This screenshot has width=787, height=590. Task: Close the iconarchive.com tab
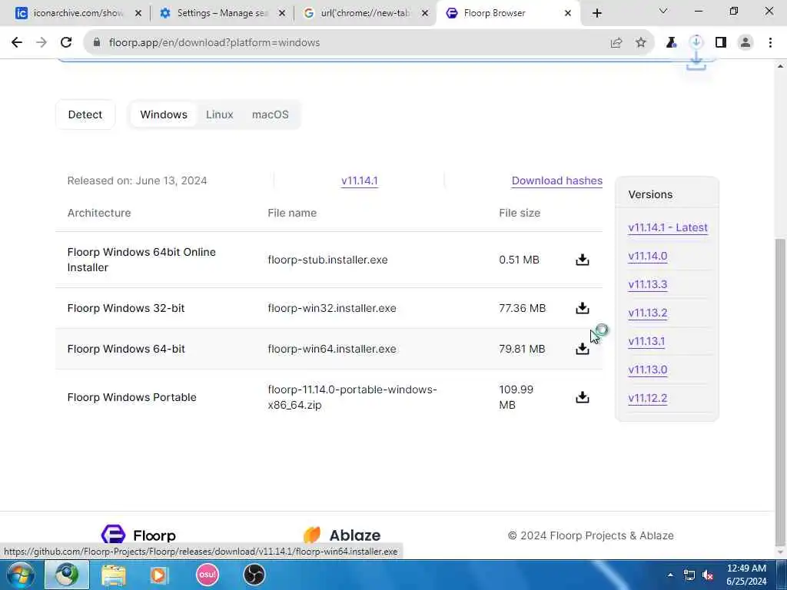pyautogui.click(x=138, y=14)
